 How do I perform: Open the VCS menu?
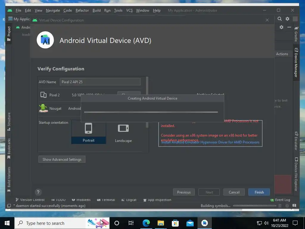point(129,10)
